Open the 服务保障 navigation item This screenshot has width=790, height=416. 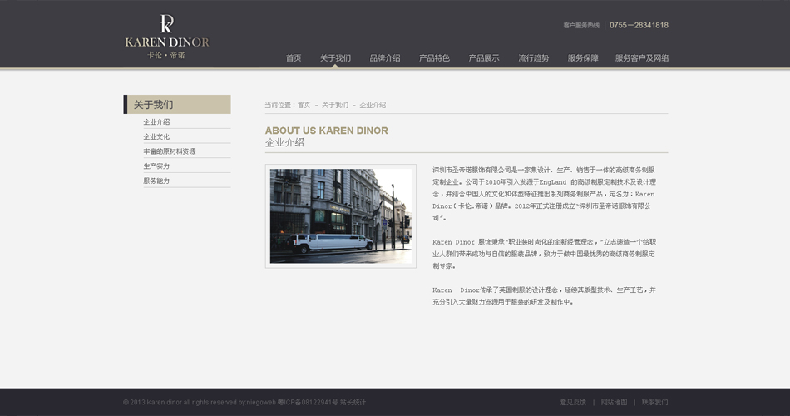pyautogui.click(x=583, y=58)
